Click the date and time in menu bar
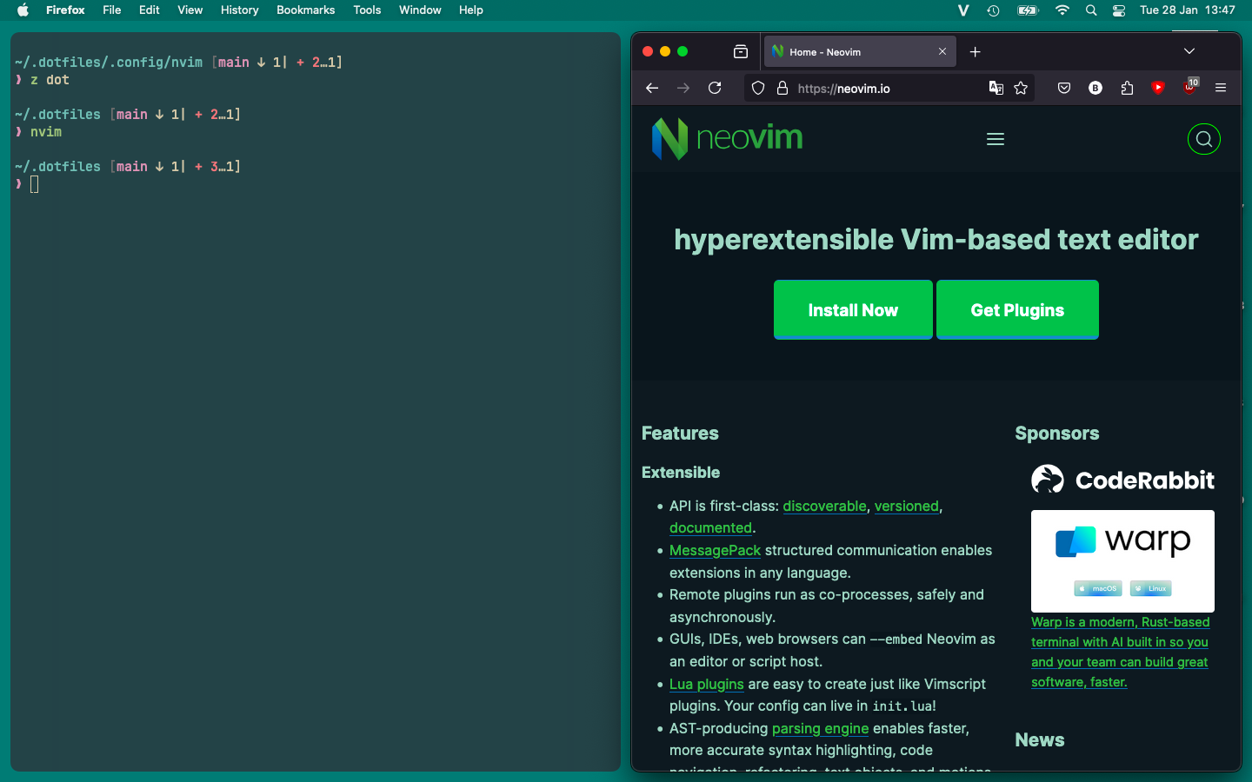Viewport: 1252px width, 782px height. [x=1187, y=10]
